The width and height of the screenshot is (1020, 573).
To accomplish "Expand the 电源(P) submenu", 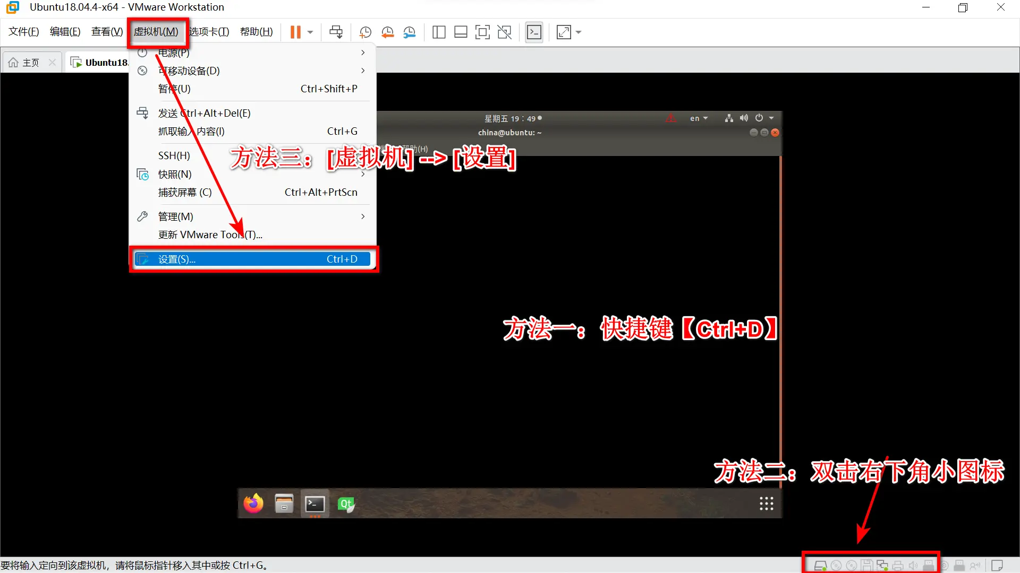I will (x=252, y=53).
